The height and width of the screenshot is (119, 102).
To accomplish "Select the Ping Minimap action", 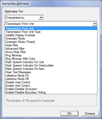I will tap(51, 55).
